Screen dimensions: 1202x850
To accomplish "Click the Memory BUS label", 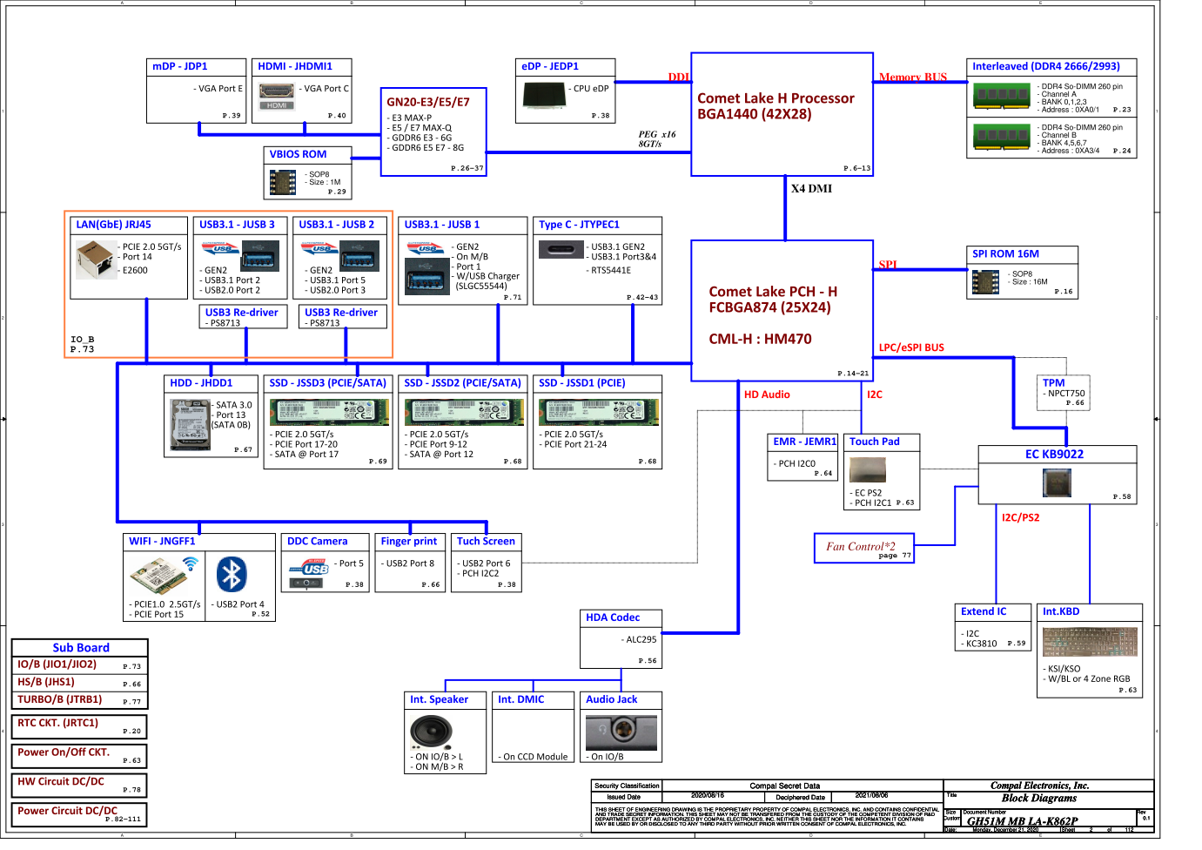I will click(913, 77).
